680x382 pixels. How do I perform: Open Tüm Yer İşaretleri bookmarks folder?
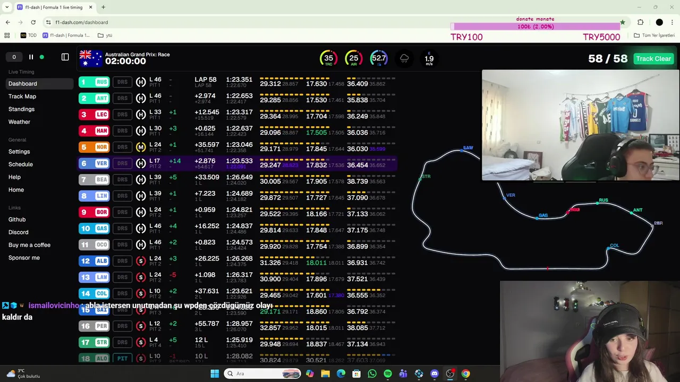coord(654,36)
